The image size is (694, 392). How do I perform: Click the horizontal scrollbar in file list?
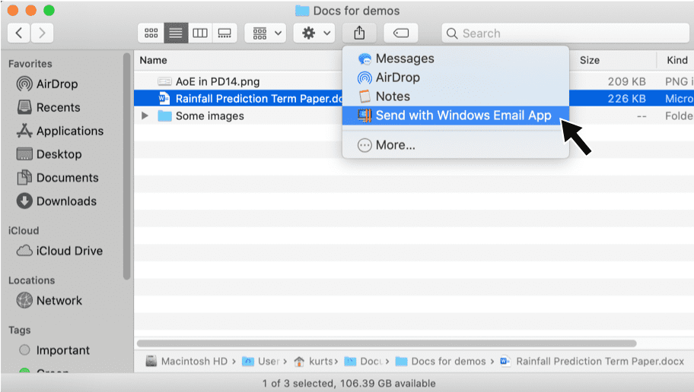(387, 343)
